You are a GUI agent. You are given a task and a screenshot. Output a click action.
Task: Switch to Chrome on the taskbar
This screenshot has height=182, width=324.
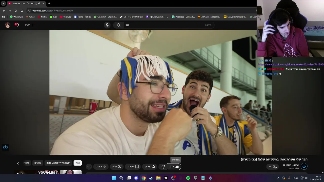(144, 178)
